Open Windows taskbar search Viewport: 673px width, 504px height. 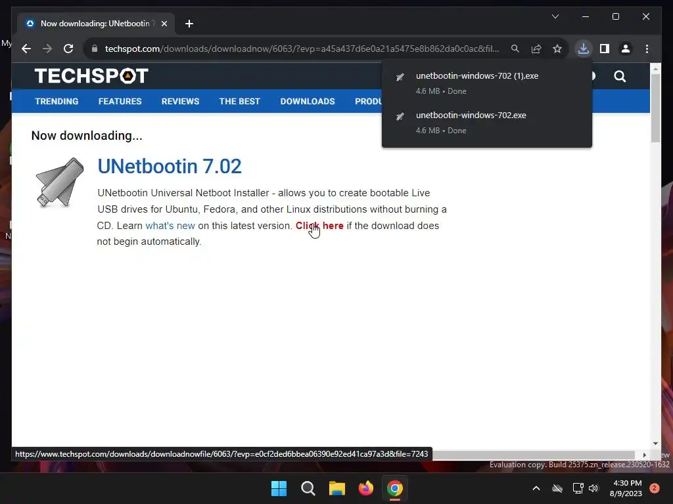(x=308, y=488)
